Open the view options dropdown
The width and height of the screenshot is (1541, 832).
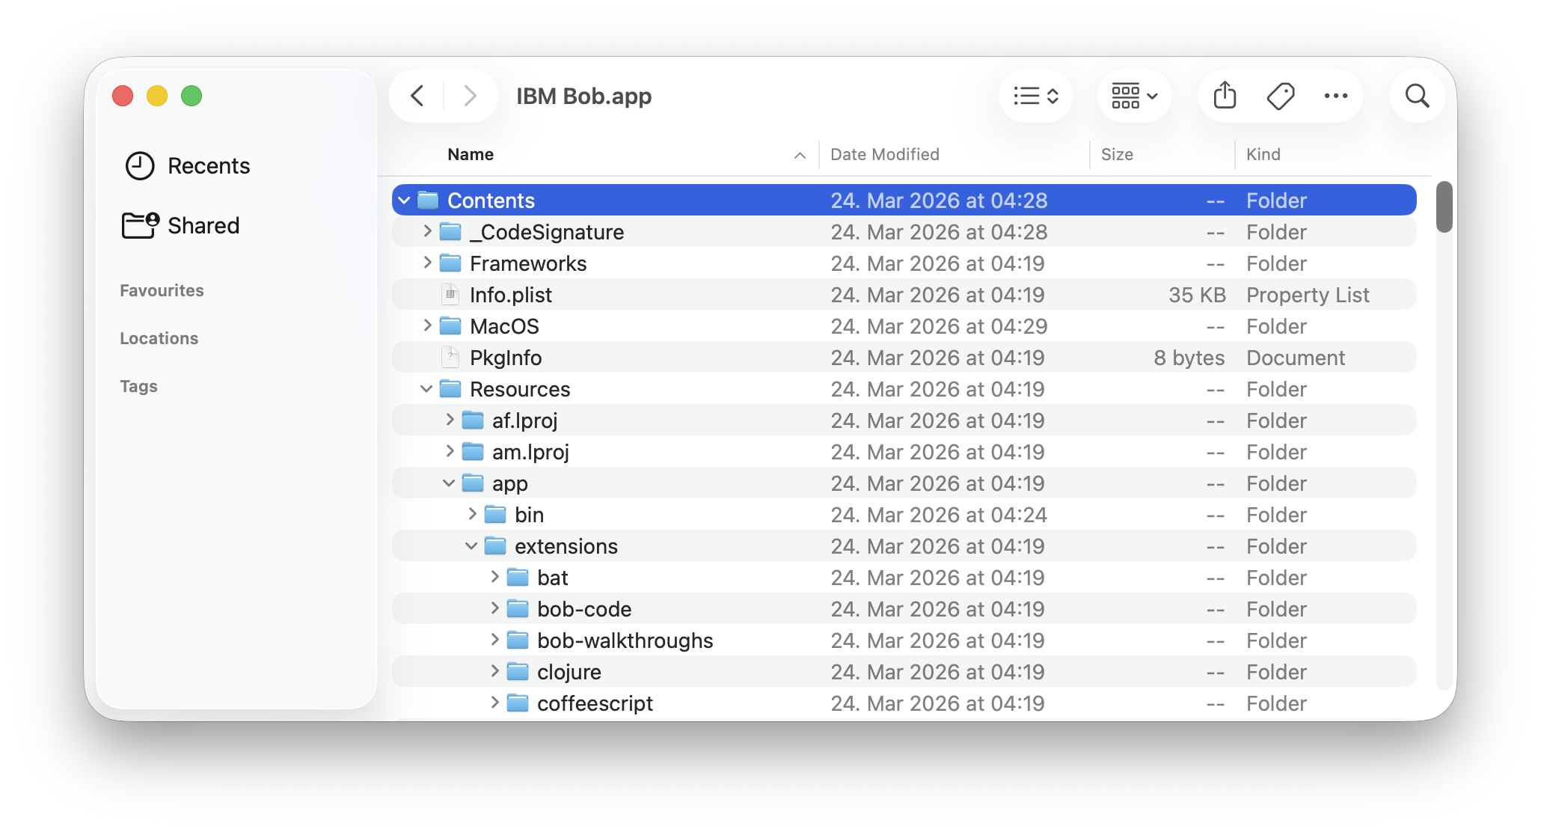pos(1036,96)
